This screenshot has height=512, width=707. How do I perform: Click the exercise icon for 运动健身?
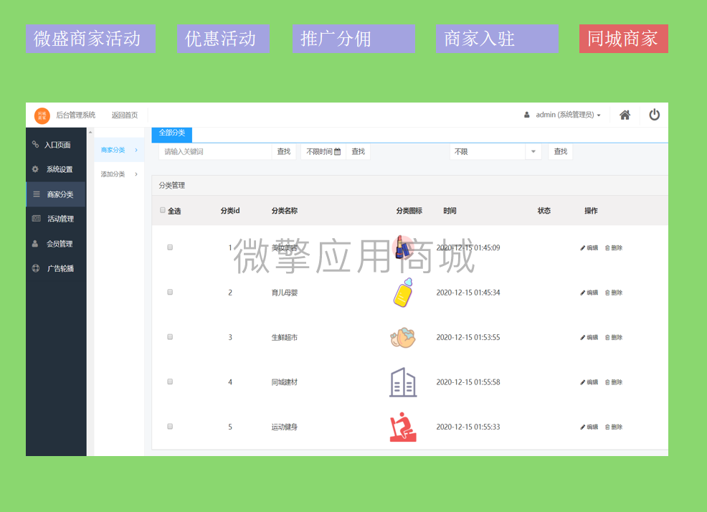403,427
